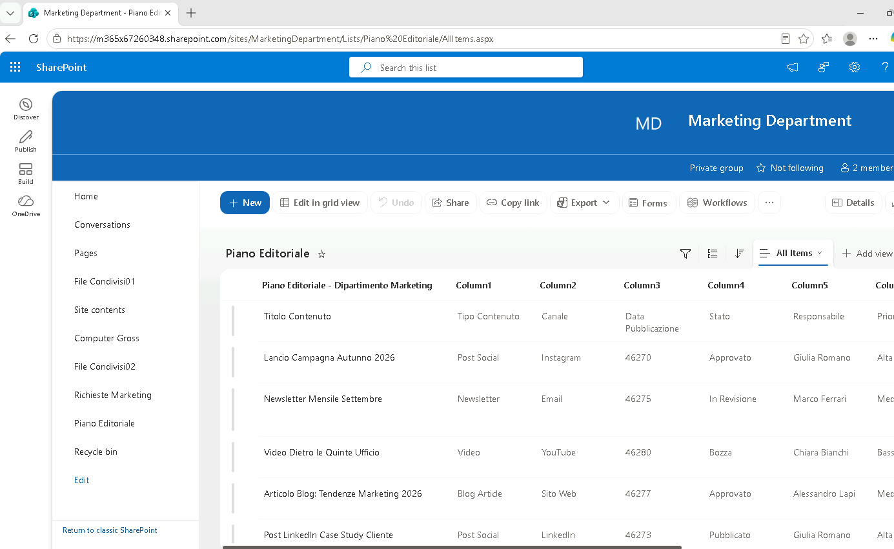
Task: Open browser settings and more menu
Action: [873, 39]
